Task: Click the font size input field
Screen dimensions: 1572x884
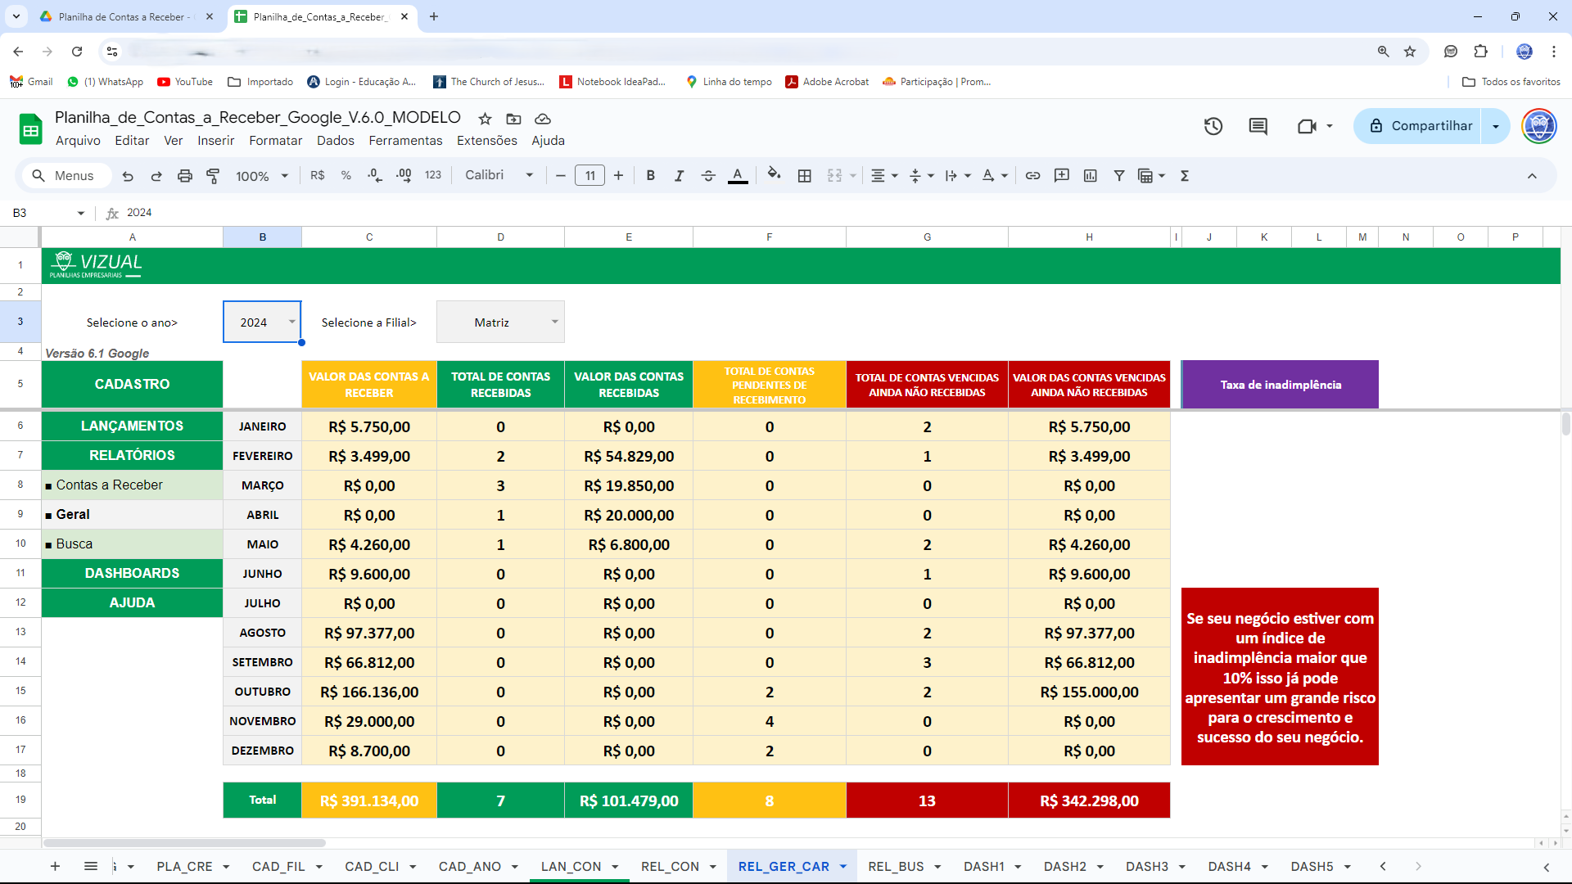Action: (589, 176)
